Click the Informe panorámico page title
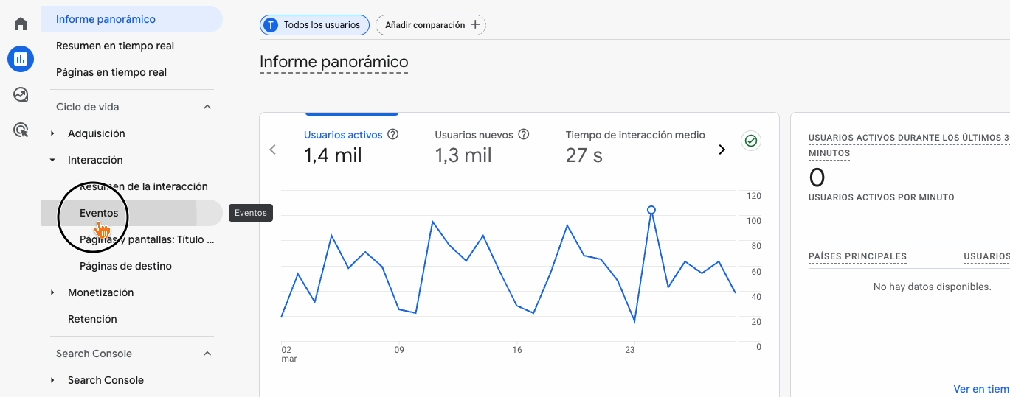The height and width of the screenshot is (397, 1010). click(x=333, y=62)
